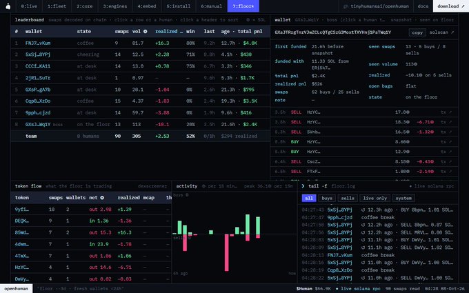This screenshot has height=293, width=469.
Task: Click the download button in top bar
Action: (451, 6)
